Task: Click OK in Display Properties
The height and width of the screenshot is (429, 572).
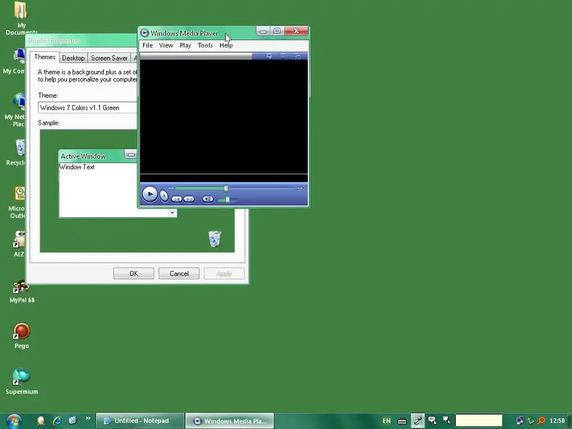Action: (x=134, y=274)
